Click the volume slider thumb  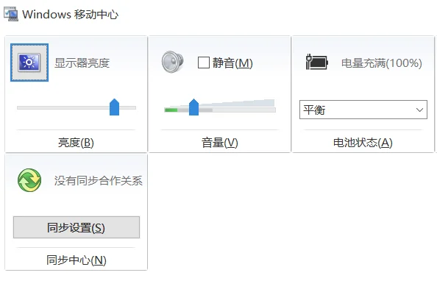[193, 107]
